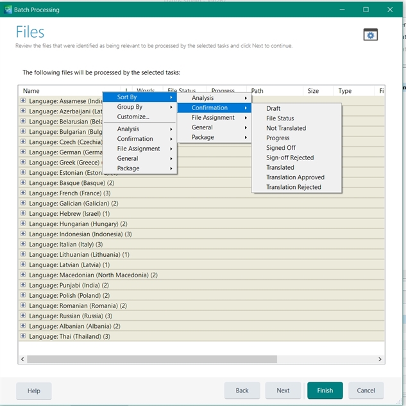
Task: Expand the Romanian language group
Action: [23, 305]
